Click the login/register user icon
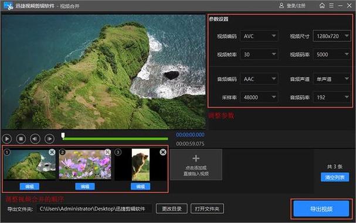Viewport: 356px width, 223px height. (282, 5)
